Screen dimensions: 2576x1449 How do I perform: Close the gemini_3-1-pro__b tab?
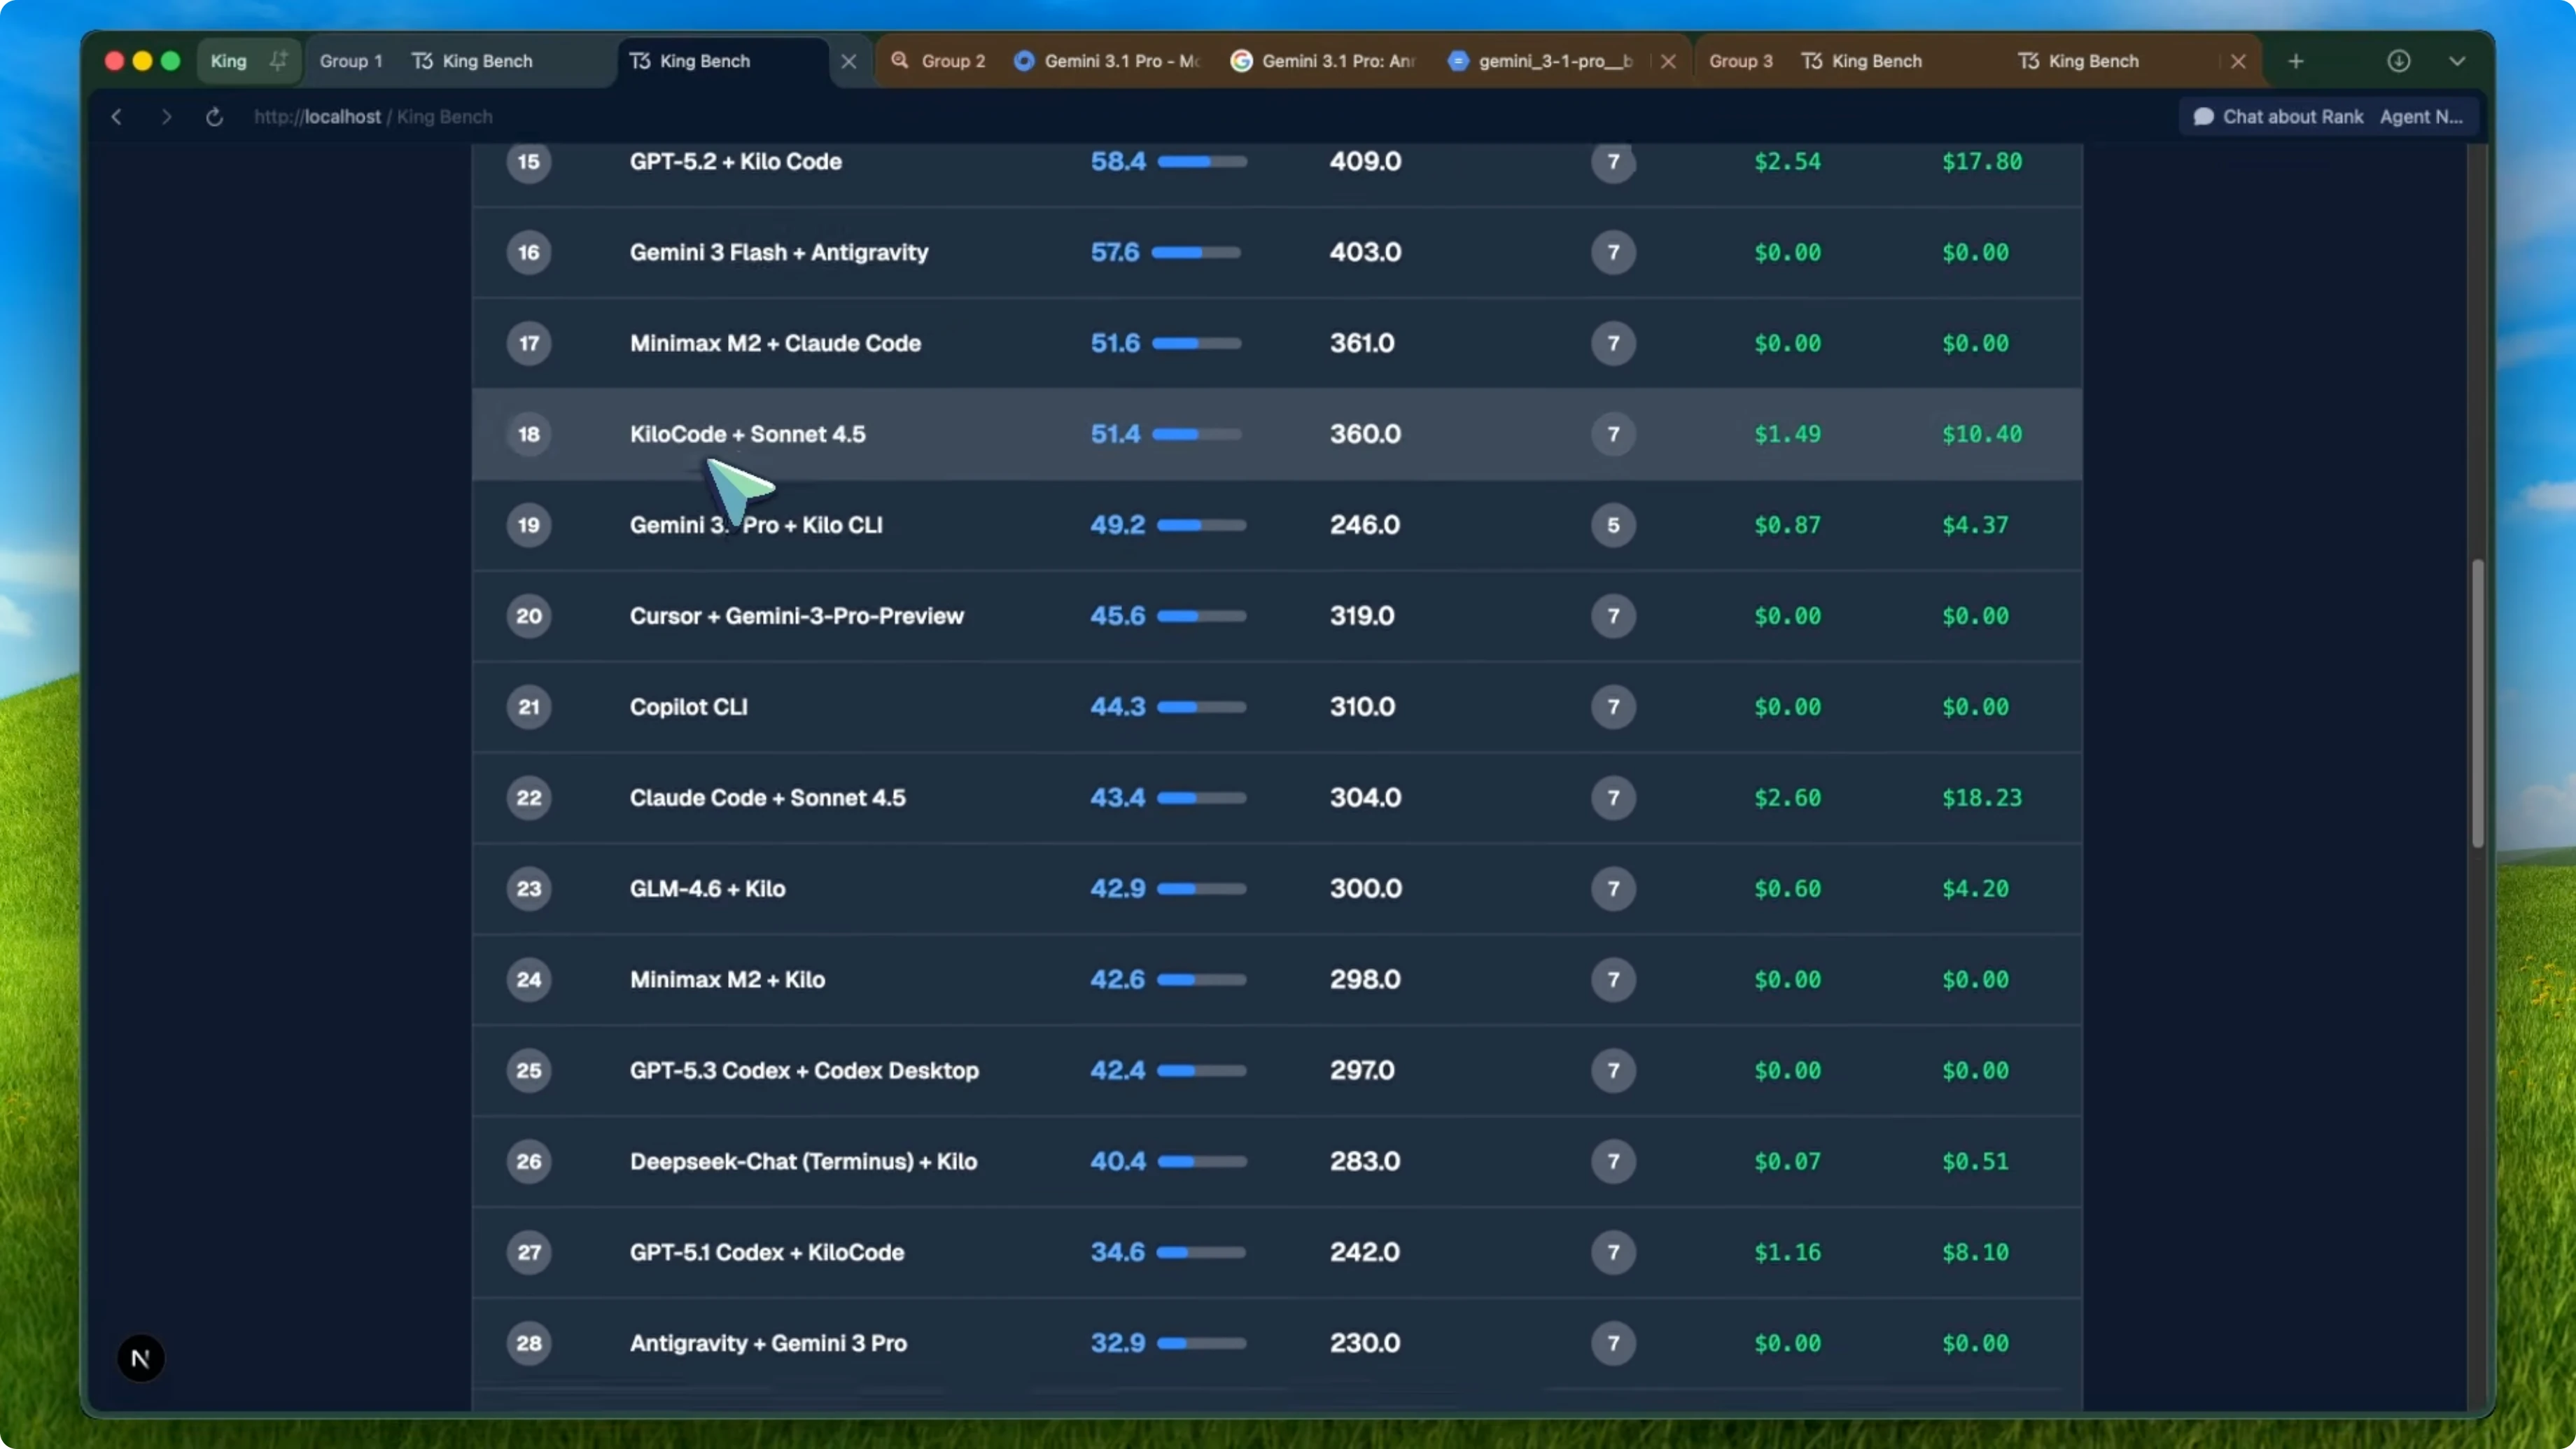[1668, 60]
